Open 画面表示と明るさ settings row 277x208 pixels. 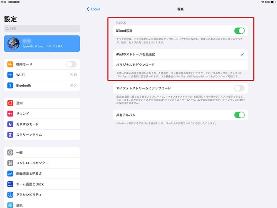click(42, 173)
